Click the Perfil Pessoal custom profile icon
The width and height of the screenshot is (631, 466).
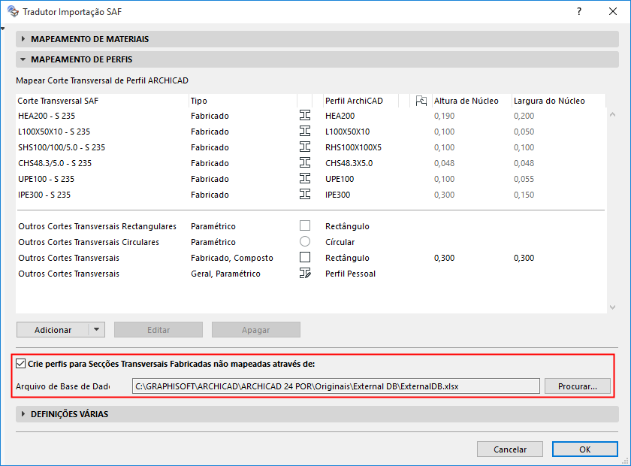click(x=305, y=273)
